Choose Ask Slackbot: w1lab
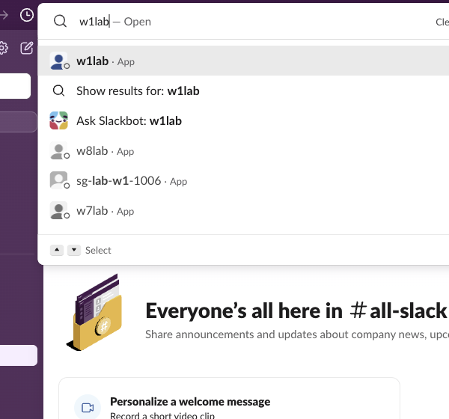Image resolution: width=449 pixels, height=419 pixels. pos(243,120)
